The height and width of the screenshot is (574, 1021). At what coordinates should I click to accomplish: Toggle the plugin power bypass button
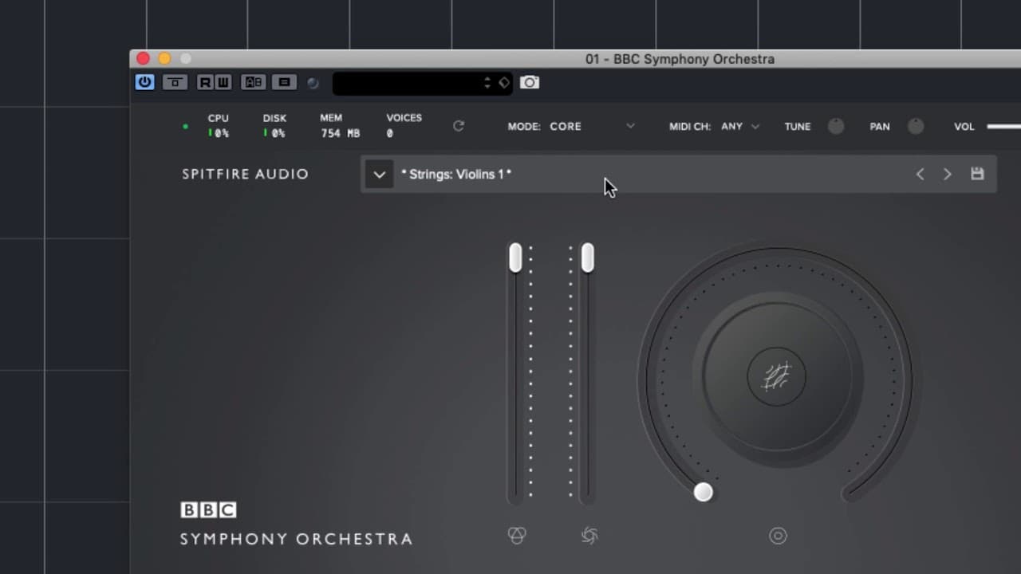click(144, 82)
